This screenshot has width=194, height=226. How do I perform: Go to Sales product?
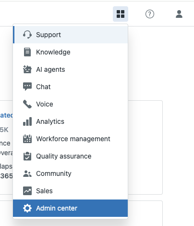click(x=71, y=191)
